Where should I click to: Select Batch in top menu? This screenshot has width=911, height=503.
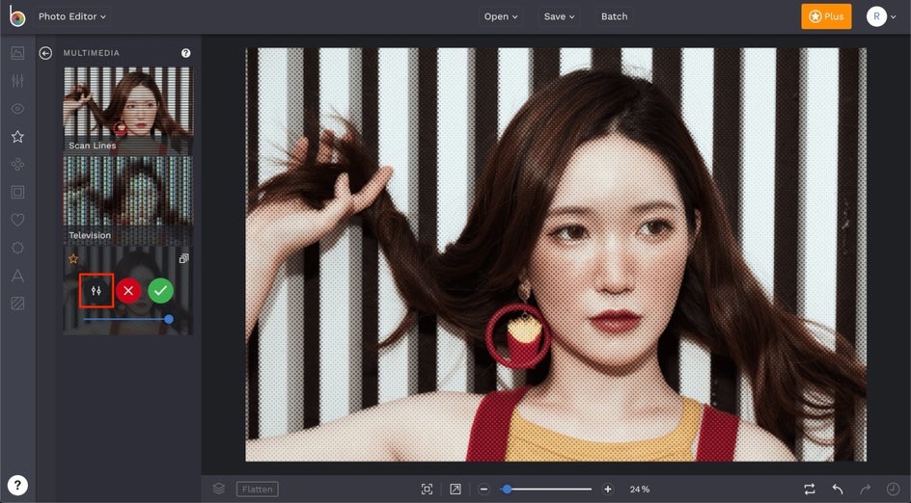[614, 16]
